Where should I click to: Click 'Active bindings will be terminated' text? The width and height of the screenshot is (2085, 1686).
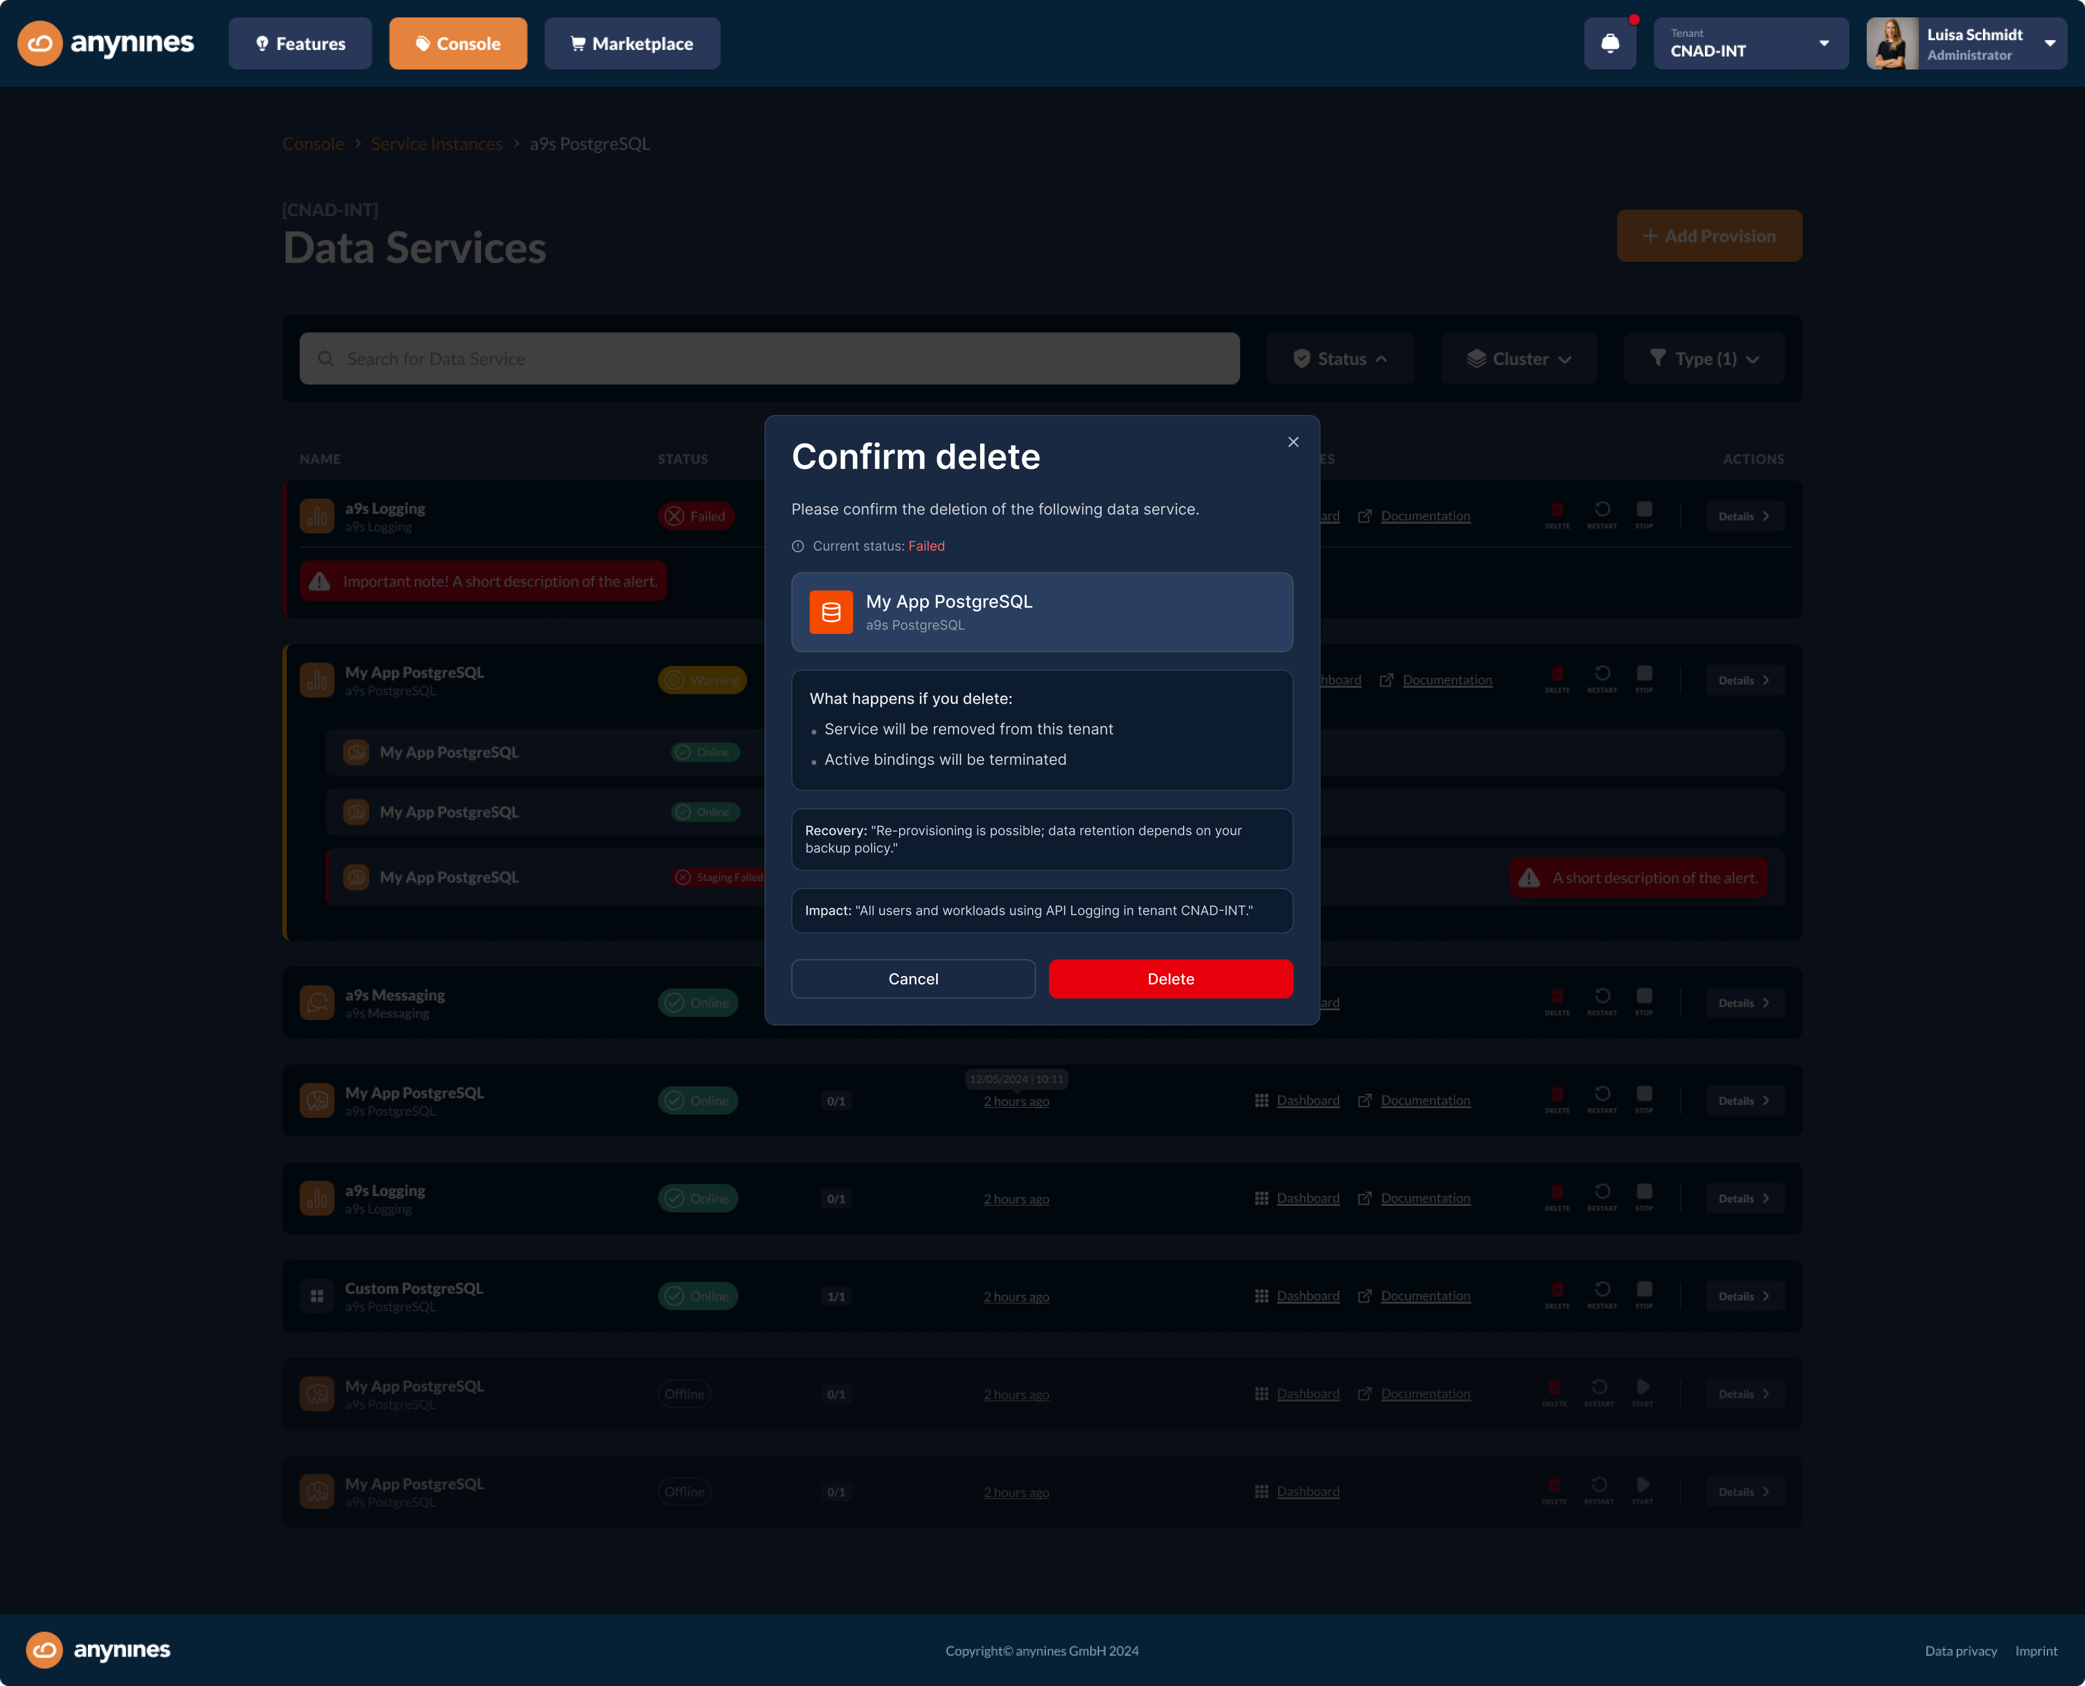945,759
